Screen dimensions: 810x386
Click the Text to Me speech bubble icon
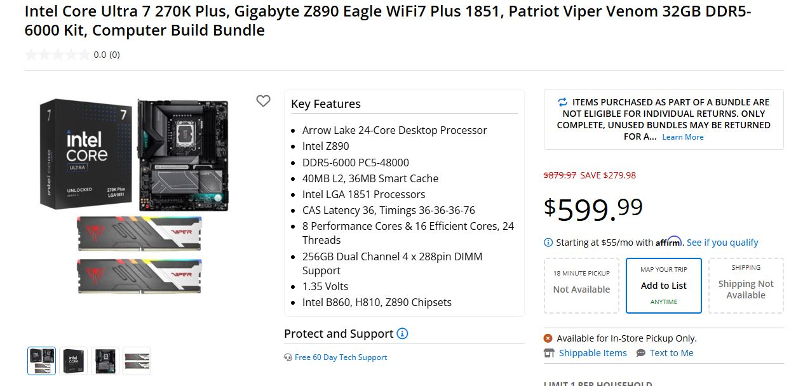tap(640, 353)
